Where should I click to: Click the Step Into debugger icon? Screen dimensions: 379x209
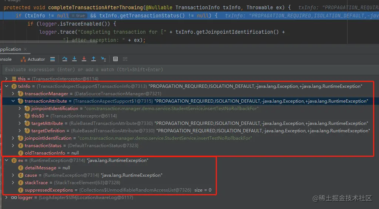[x=74, y=59]
